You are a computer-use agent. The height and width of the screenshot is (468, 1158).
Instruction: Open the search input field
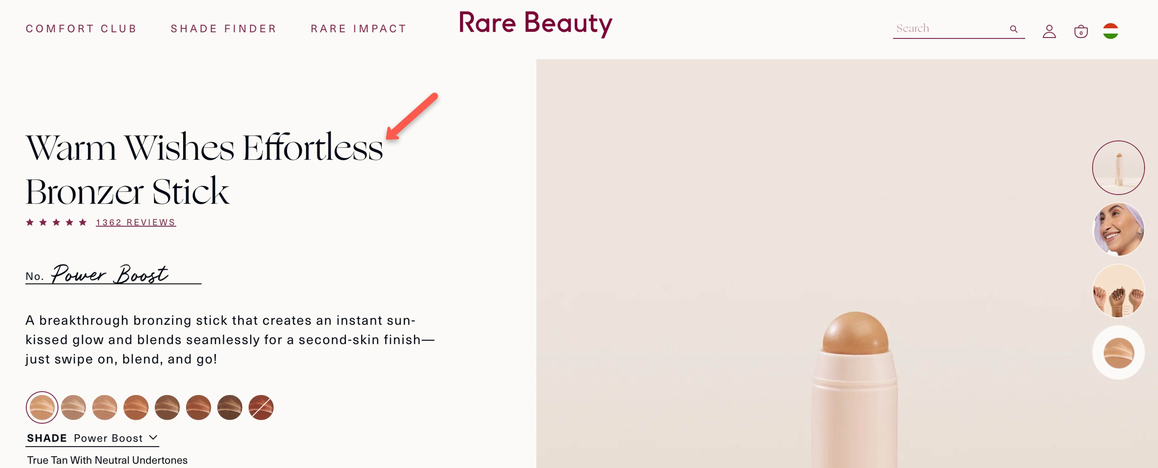(944, 28)
